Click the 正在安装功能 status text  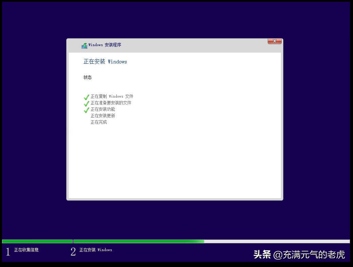pyautogui.click(x=103, y=109)
